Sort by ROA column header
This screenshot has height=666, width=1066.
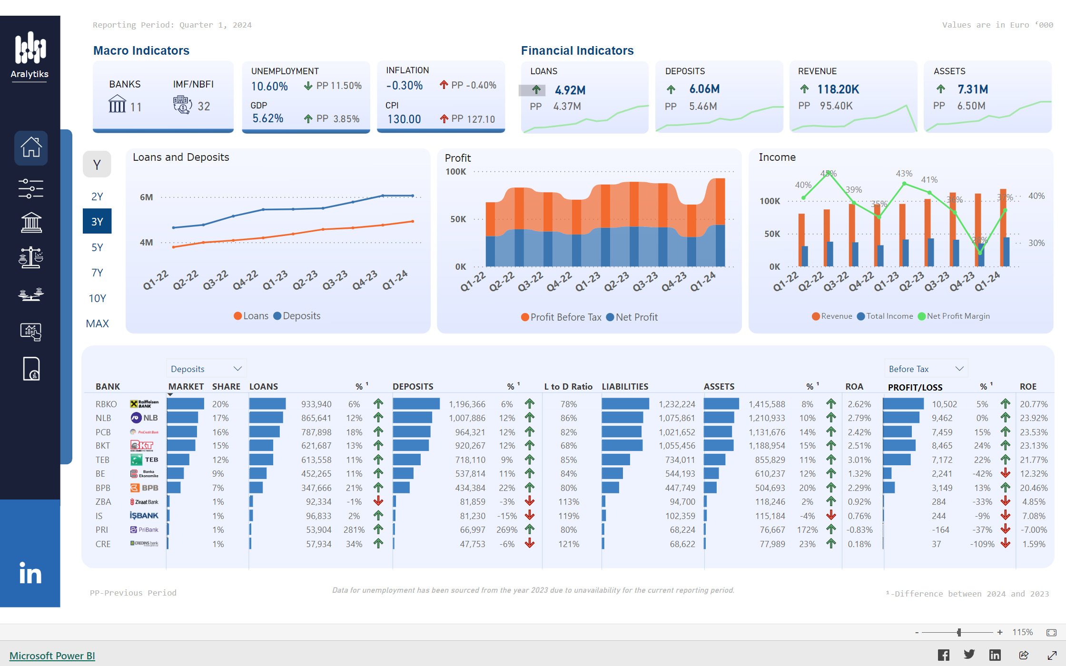click(854, 386)
